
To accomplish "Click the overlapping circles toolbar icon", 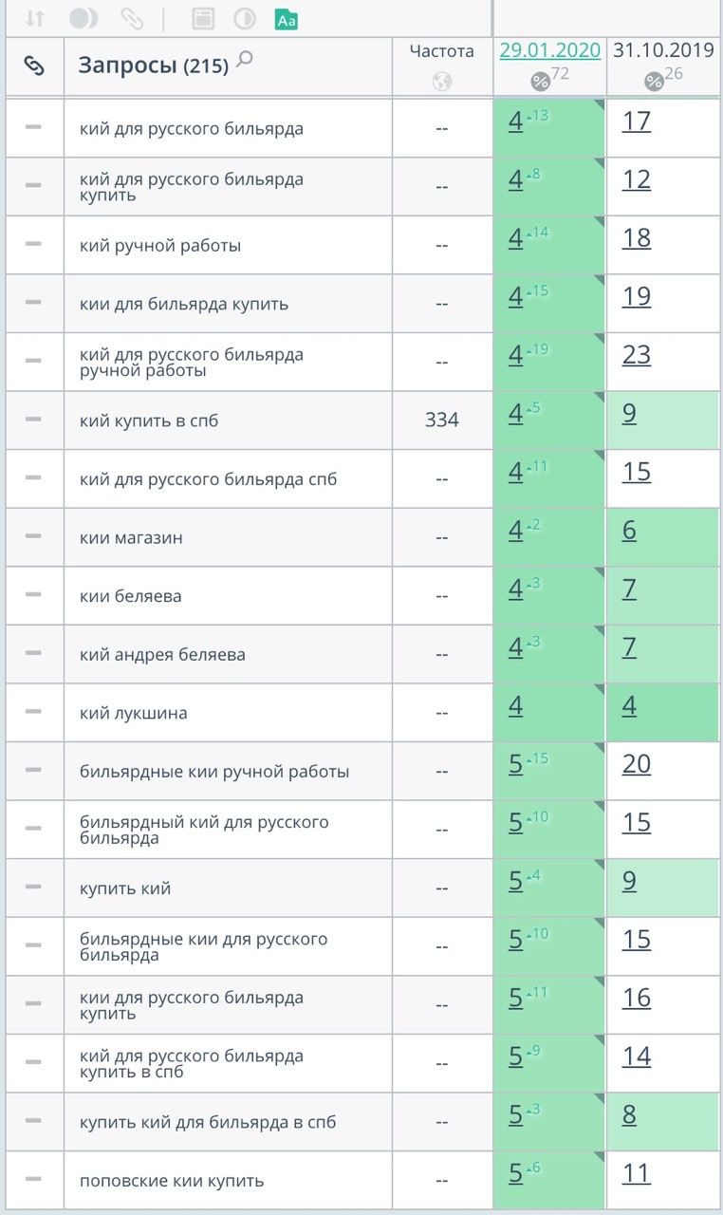I will (84, 18).
